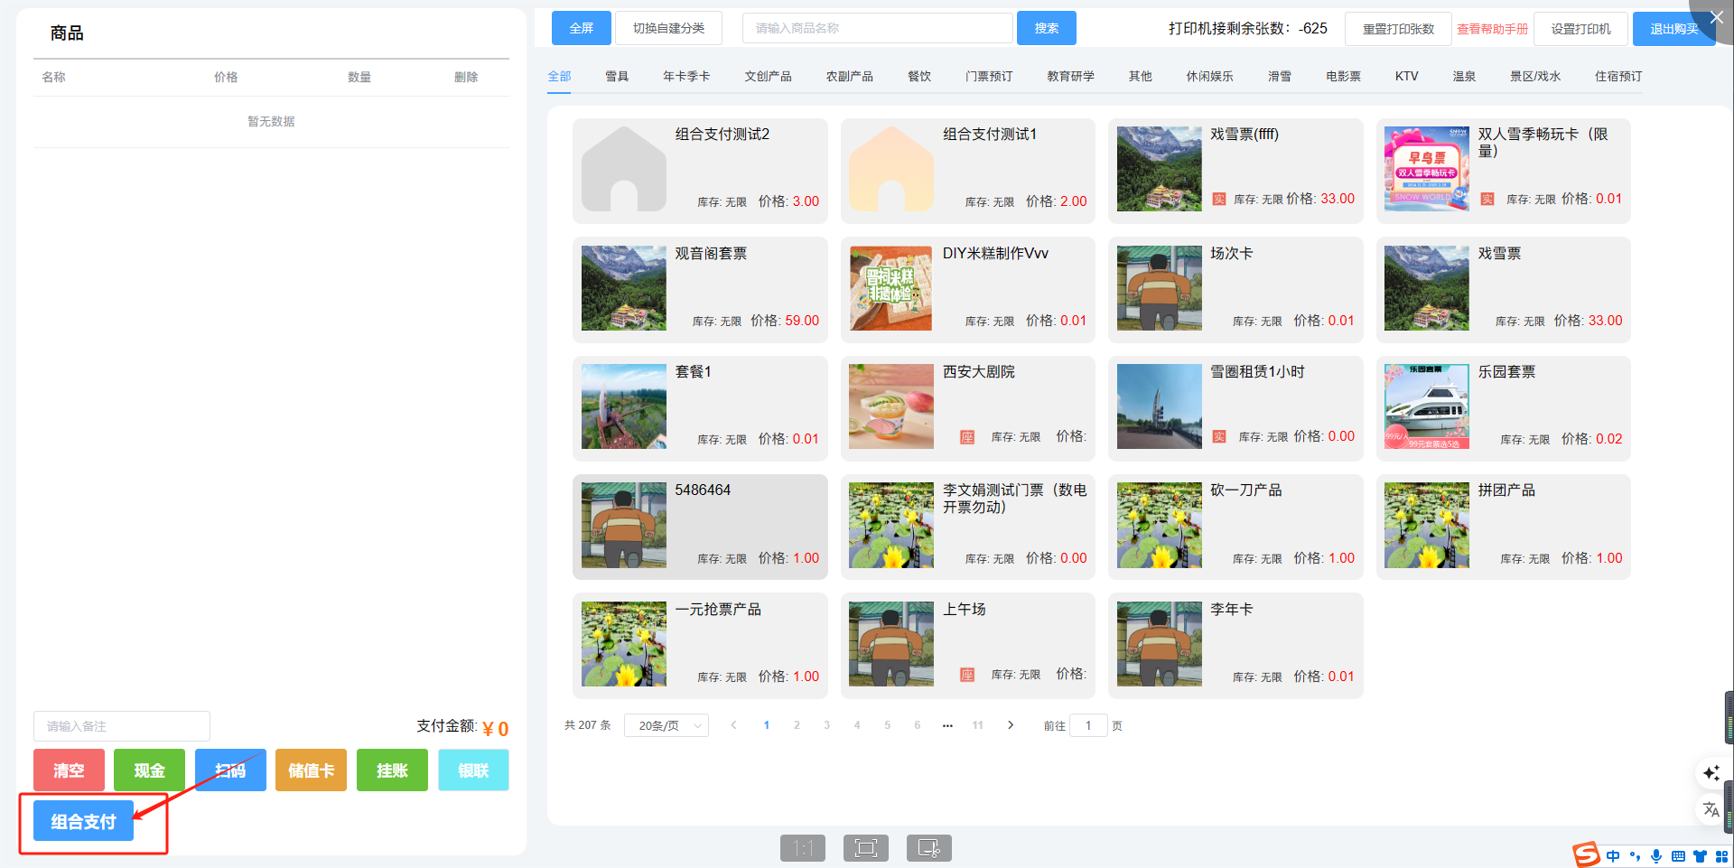
Task: Click the Sogou soft keyboard icon
Action: [1678, 856]
